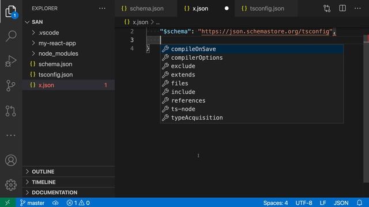Choose the exclude suggestion
The width and height of the screenshot is (369, 207).
point(251,66)
